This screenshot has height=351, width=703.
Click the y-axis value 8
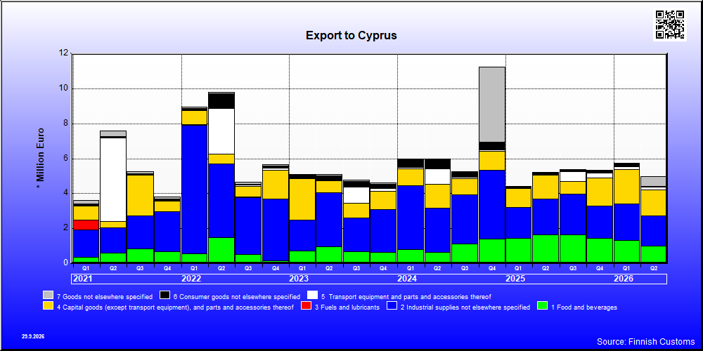click(66, 123)
